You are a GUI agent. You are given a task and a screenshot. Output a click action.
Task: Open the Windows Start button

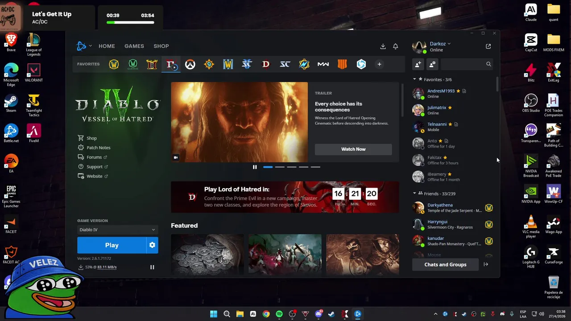point(214,314)
